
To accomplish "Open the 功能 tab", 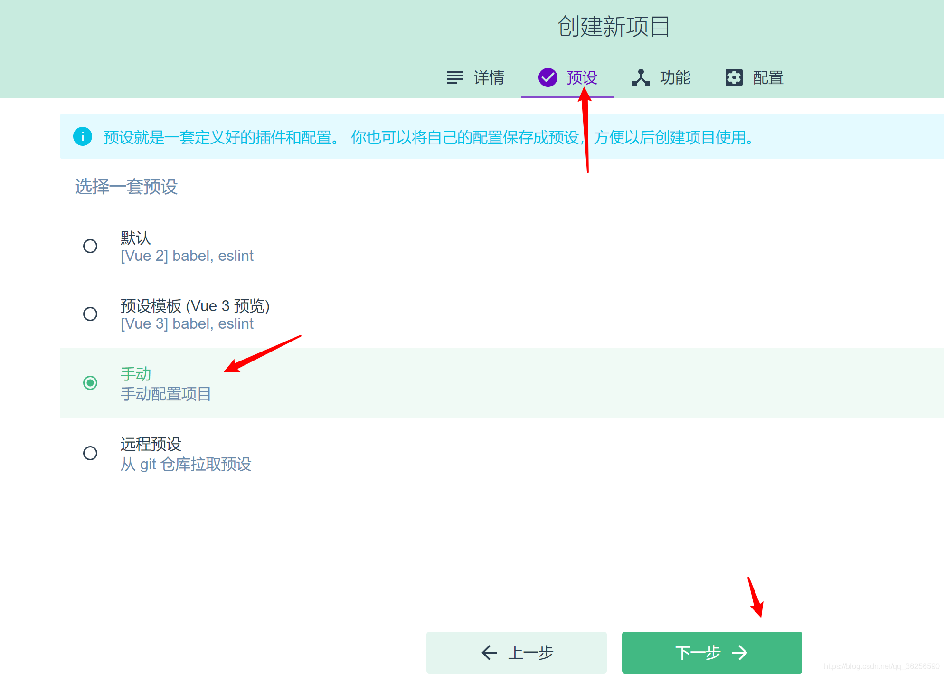I will pos(675,77).
